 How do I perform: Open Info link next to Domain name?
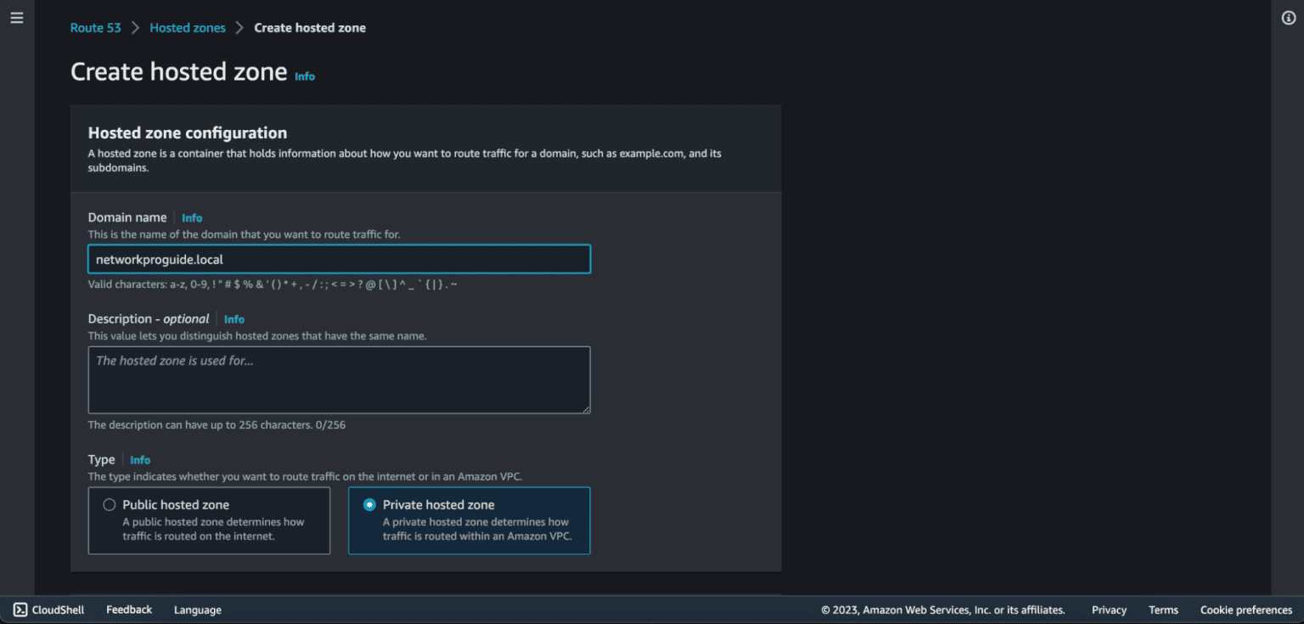pyautogui.click(x=192, y=218)
